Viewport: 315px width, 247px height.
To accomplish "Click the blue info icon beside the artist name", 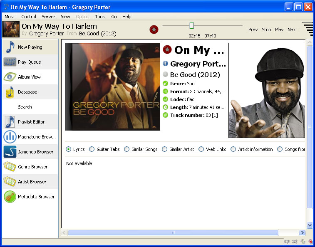I will tap(165, 64).
